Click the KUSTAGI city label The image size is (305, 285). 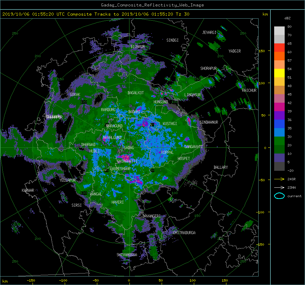tap(170, 124)
